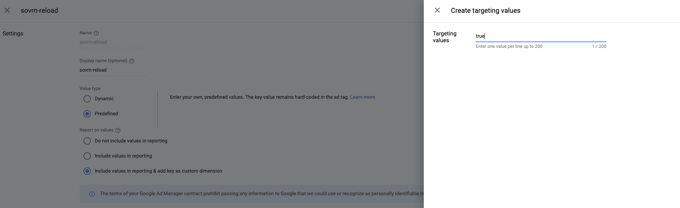Image resolution: width=680 pixels, height=208 pixels.
Task: Click the sovrn-reload page title
Action: (x=39, y=11)
